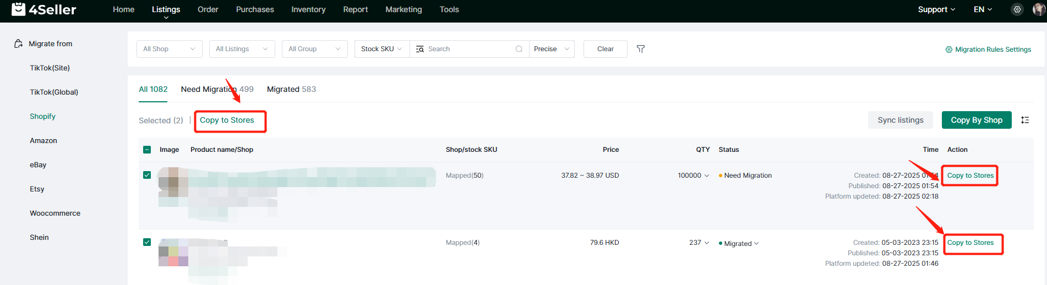This screenshot has height=285, width=1047.
Task: Toggle the select-all header checkbox
Action: tap(147, 150)
